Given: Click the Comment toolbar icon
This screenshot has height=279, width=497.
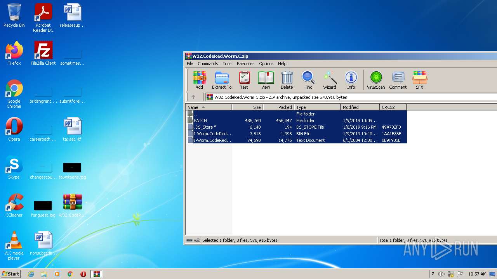Looking at the screenshot, I should [398, 80].
